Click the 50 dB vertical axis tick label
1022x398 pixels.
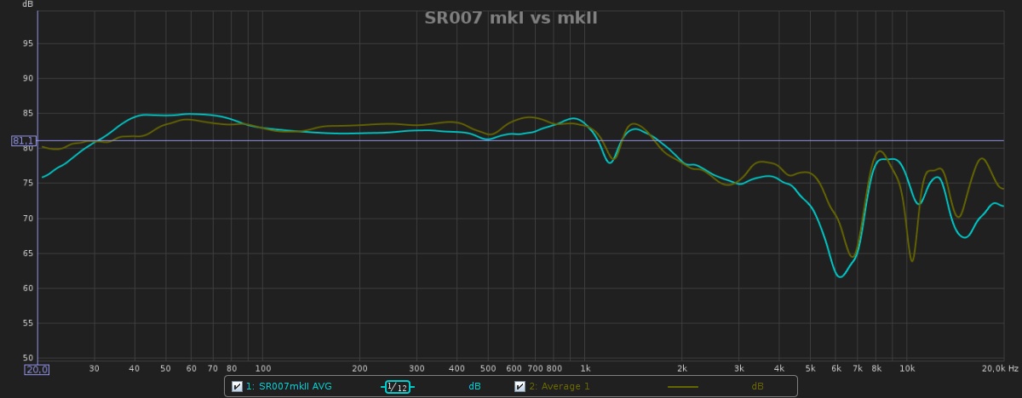point(28,358)
